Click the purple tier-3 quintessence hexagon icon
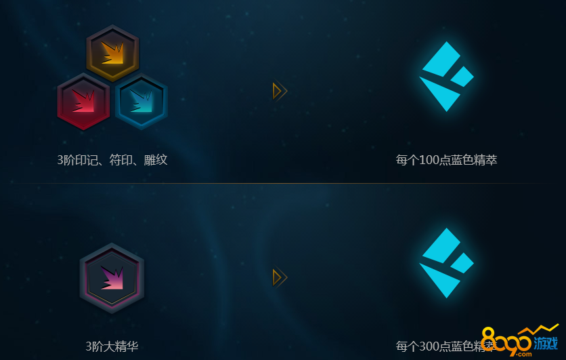This screenshot has height=360, width=566. [112, 279]
